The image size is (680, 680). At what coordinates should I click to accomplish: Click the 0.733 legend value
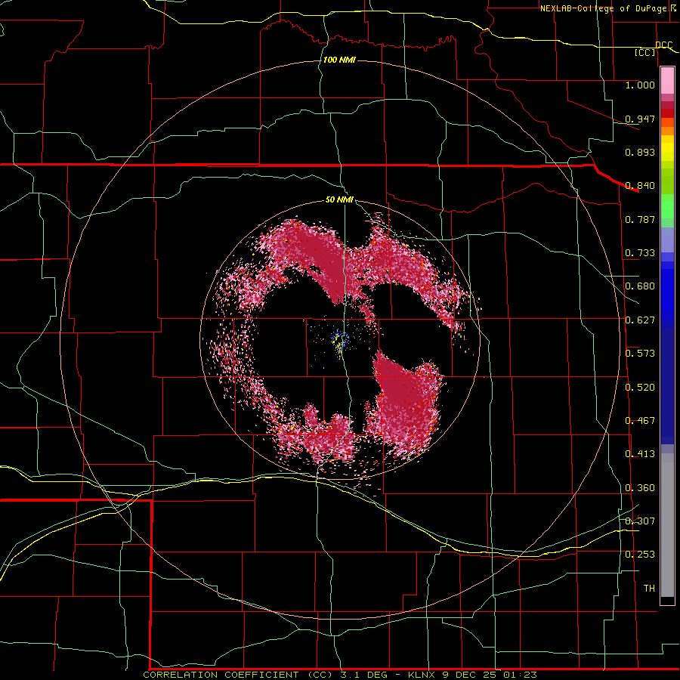tap(640, 253)
